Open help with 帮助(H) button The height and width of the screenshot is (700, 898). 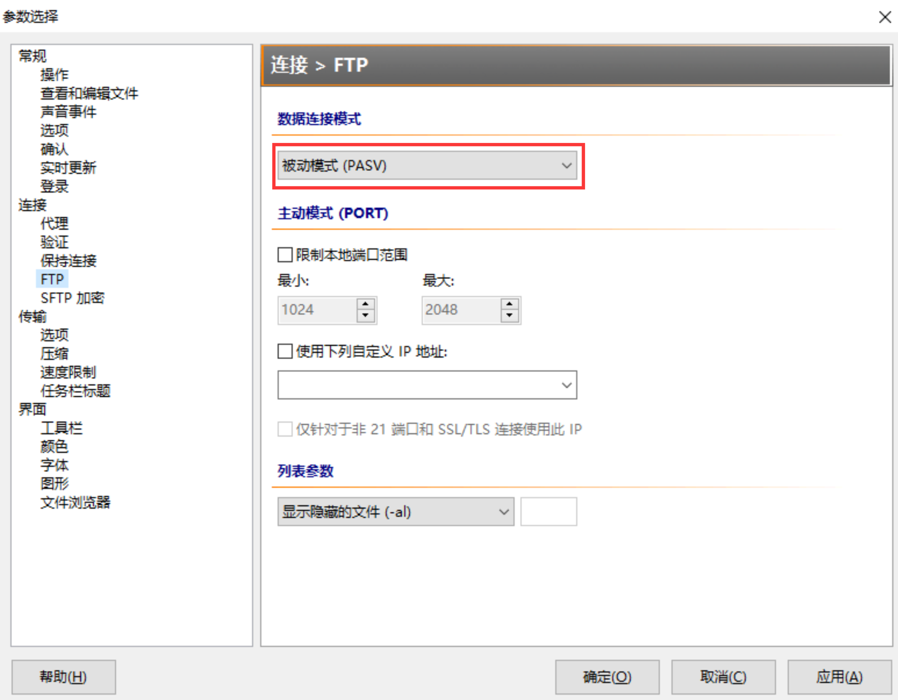click(64, 677)
